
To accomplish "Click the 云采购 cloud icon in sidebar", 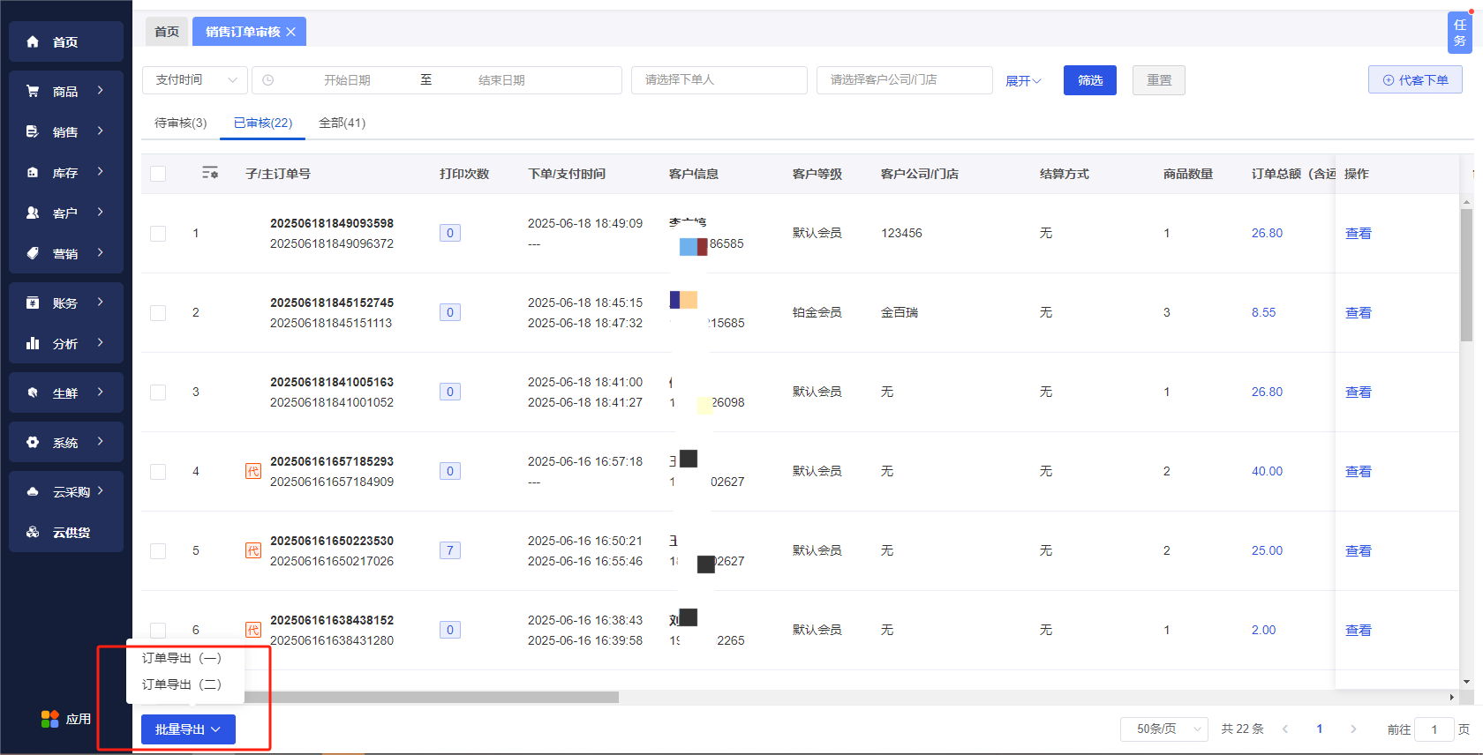I will 33,491.
